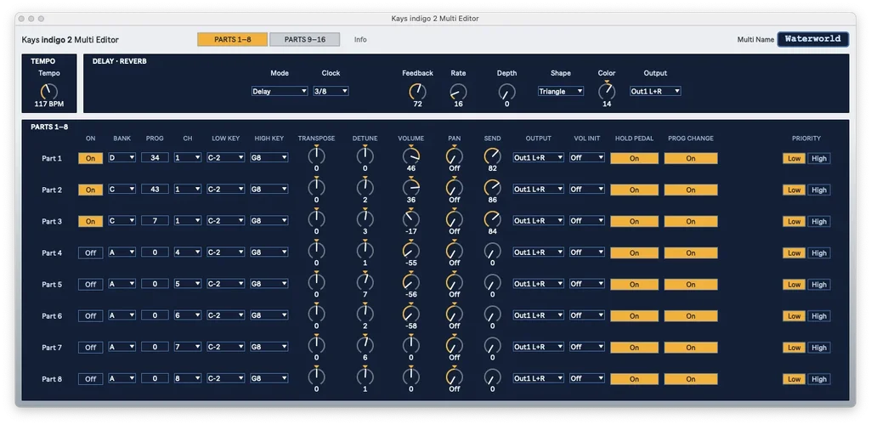Toggle Part 4 Hold Pedal button
This screenshot has height=425, width=871.
(635, 252)
